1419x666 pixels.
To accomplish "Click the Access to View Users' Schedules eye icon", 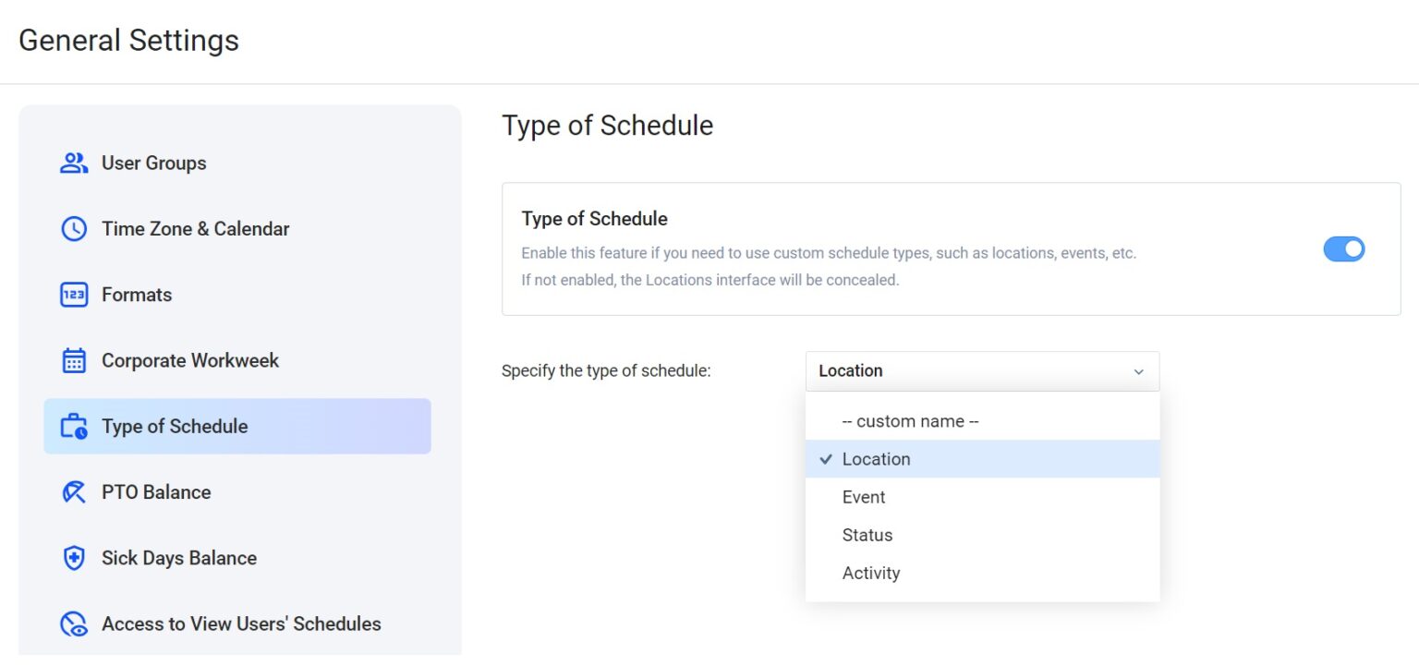I will [74, 624].
